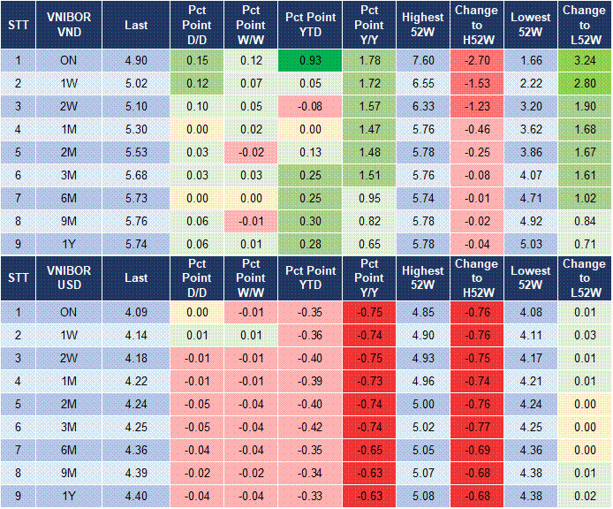
Task: Click the VND overnight Last value 4.90
Action: 136,61
